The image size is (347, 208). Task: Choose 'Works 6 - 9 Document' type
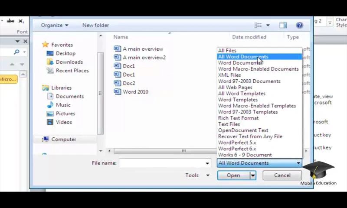259,155
